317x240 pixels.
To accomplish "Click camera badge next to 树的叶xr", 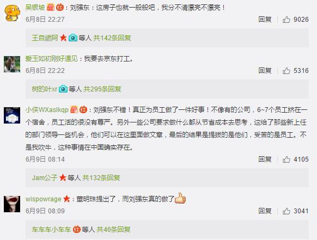I will [63, 89].
